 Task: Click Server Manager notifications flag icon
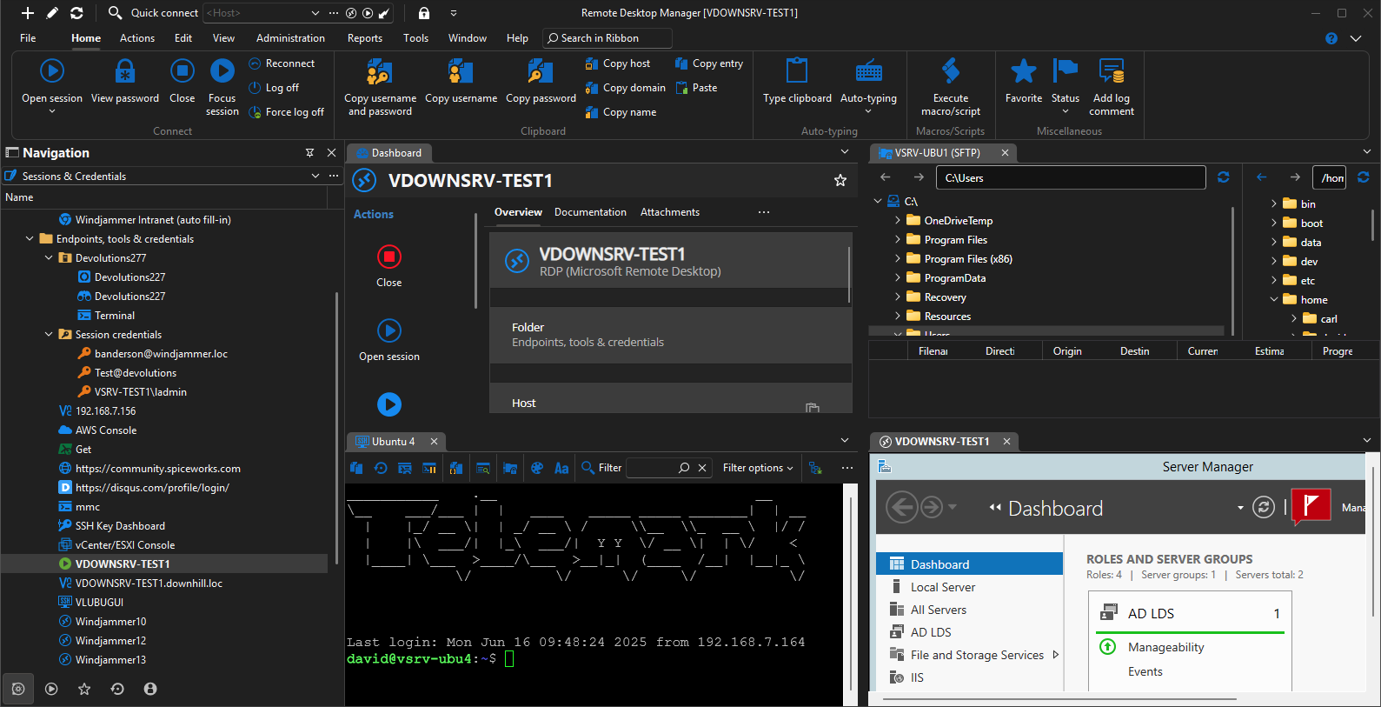(x=1311, y=506)
